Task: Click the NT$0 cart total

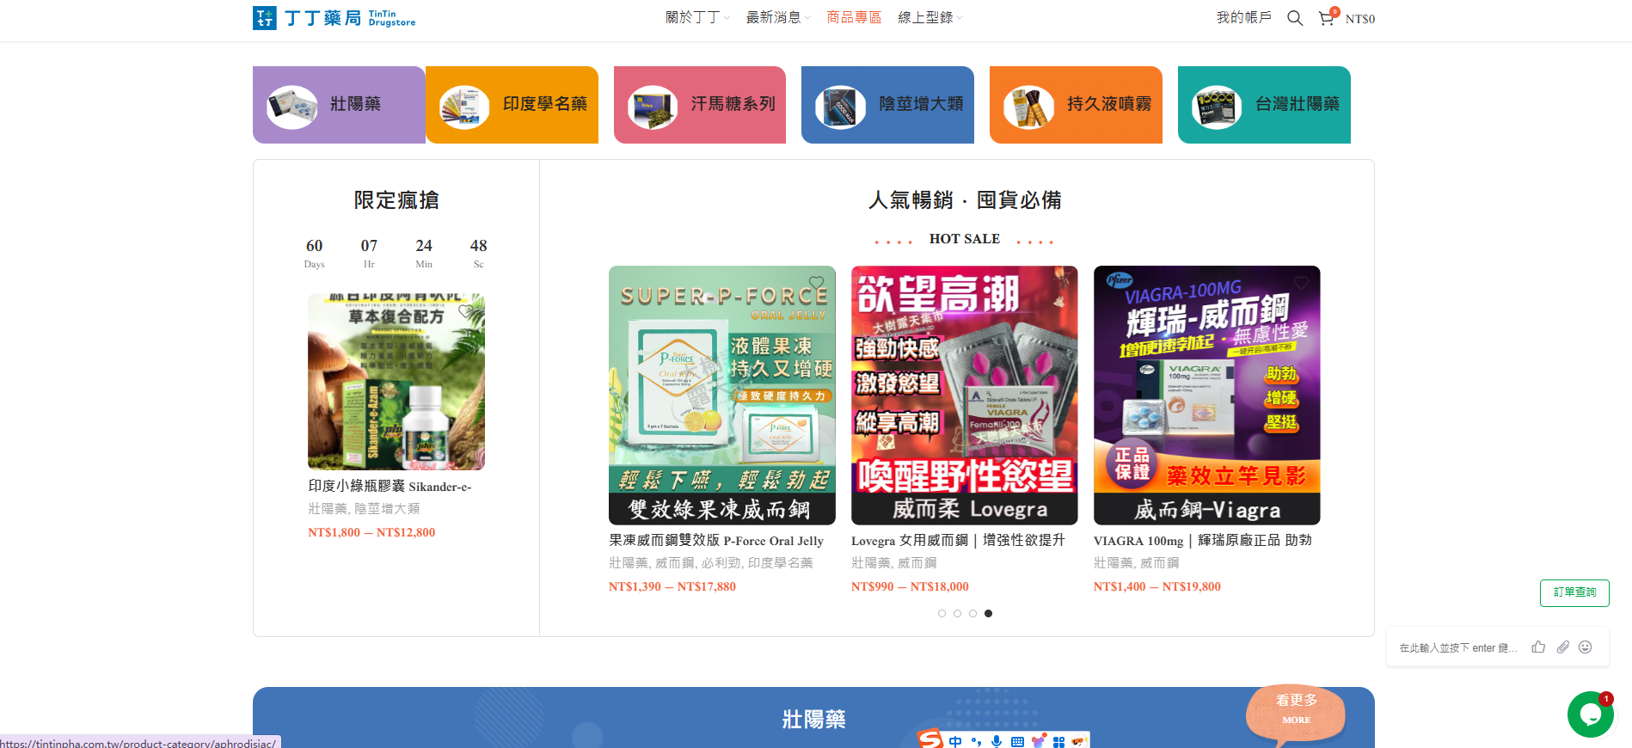Action: (1360, 19)
